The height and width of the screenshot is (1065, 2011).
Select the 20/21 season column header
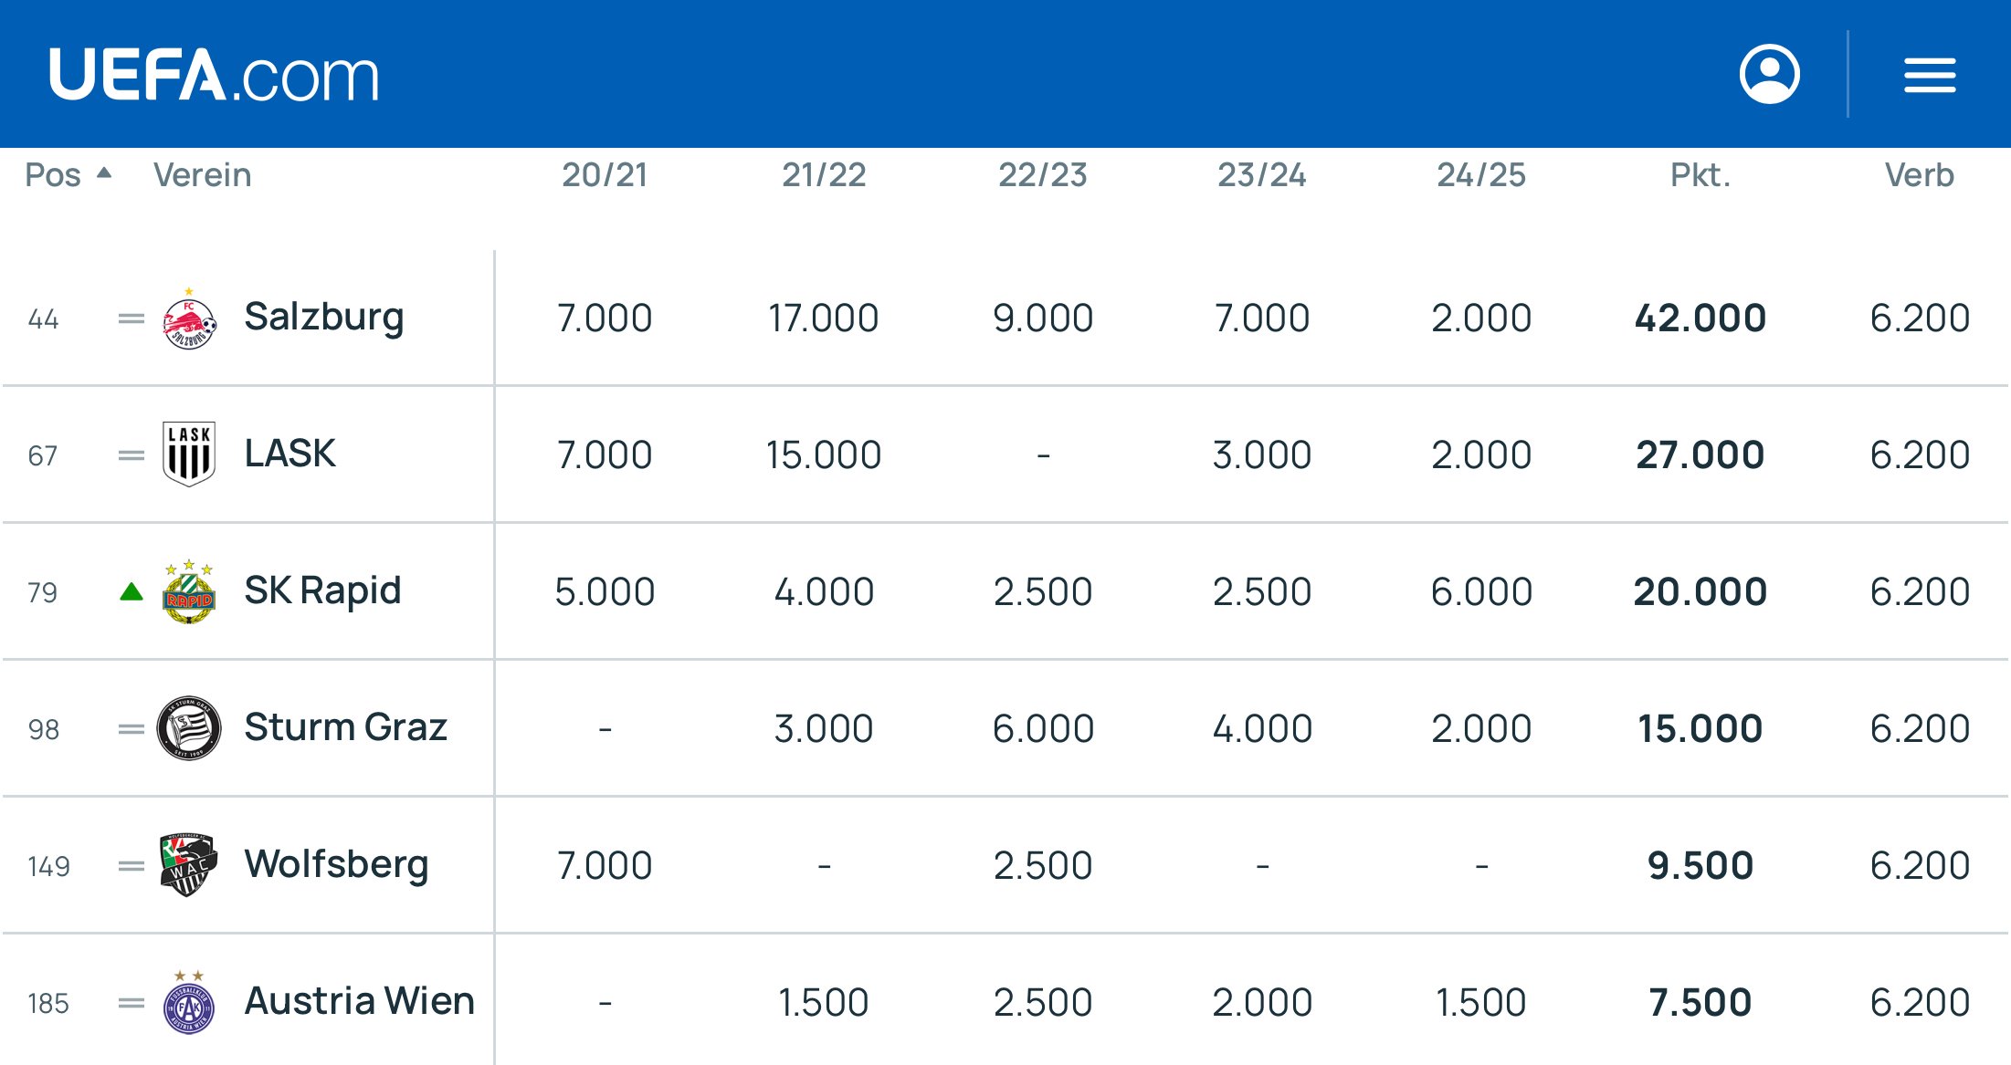pos(605,174)
